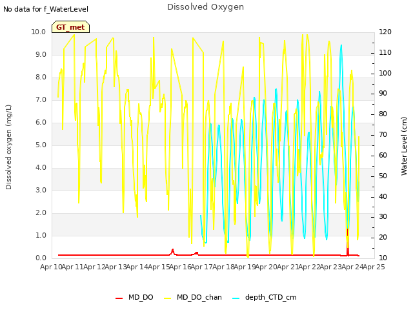
Task: Click the 'Water Level (cm)' axis title
Action: point(404,146)
